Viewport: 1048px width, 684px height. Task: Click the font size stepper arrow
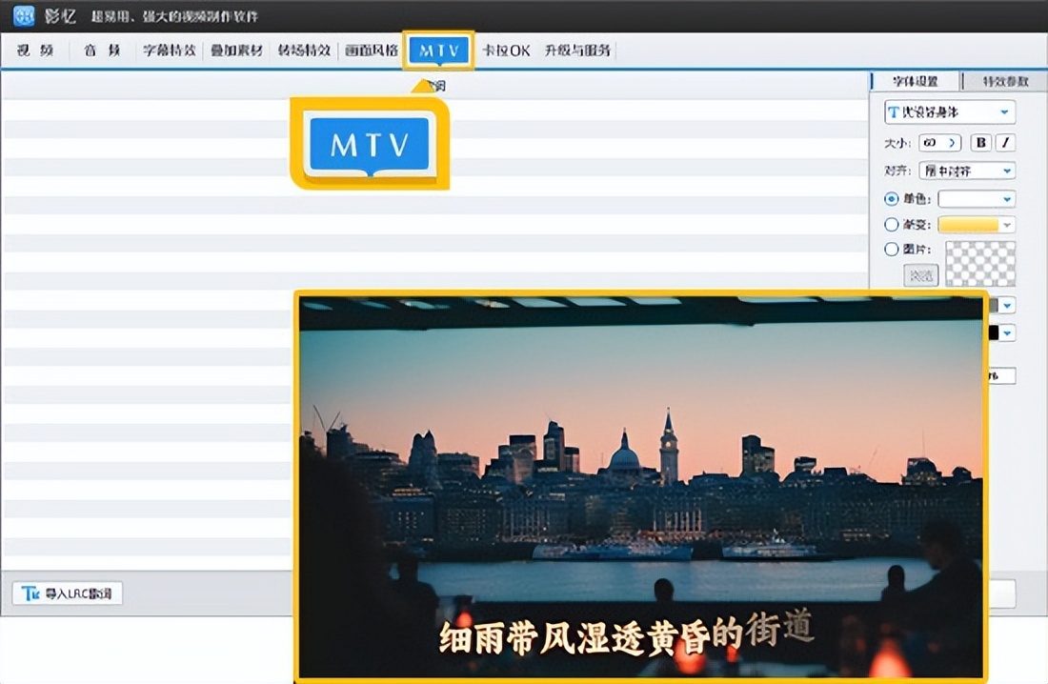tap(952, 143)
